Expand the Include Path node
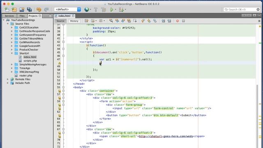Screen dimensions: 263x148 point(8,83)
